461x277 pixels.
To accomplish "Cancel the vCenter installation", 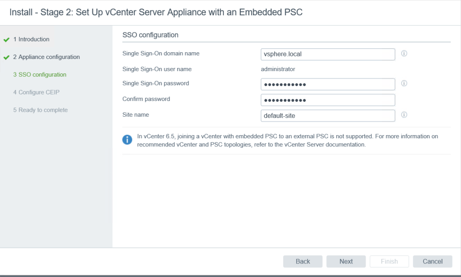I will tap(432, 261).
